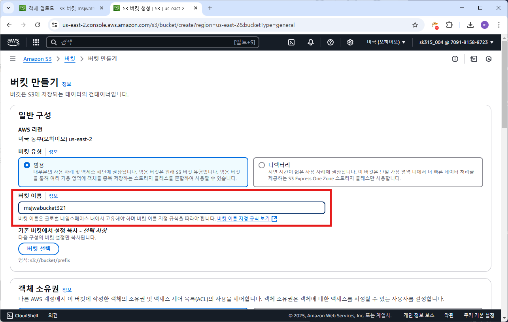Click the text 형식: s3://bucket/prefix
Screen dimensions: 508x322
(x=44, y=261)
